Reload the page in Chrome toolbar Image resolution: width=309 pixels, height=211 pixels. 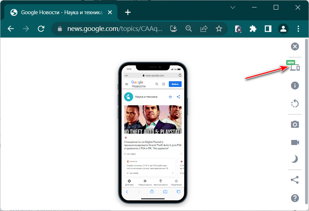[41, 29]
